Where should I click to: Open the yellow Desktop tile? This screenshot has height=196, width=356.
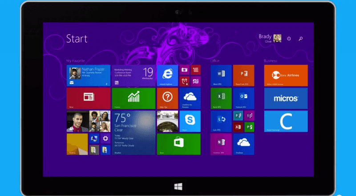[77, 144]
